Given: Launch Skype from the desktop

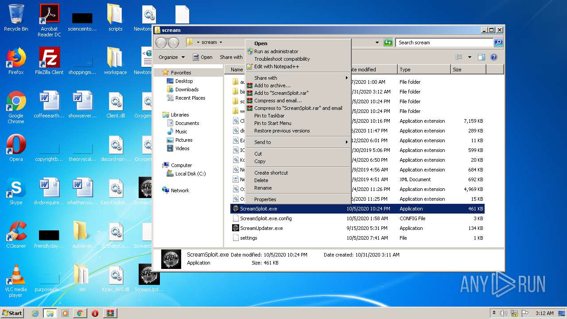Looking at the screenshot, I should click(x=16, y=191).
